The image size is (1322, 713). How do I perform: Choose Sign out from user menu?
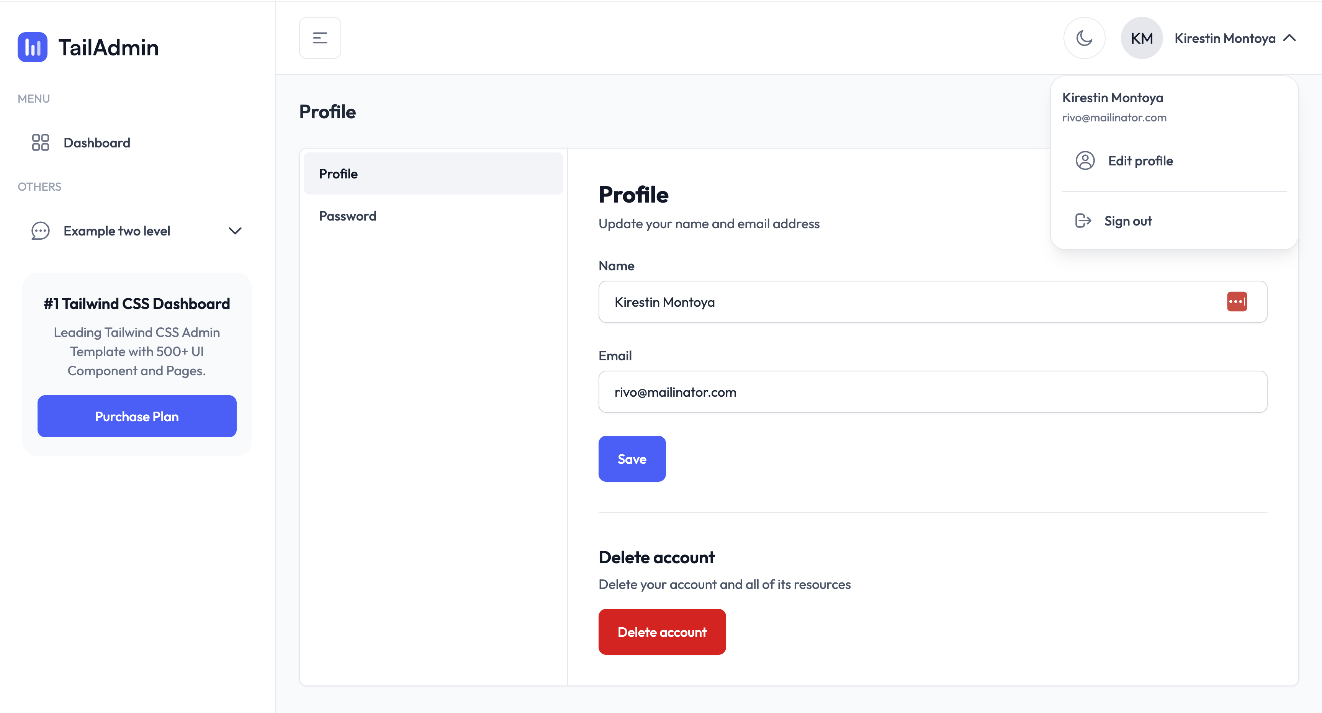pos(1127,221)
